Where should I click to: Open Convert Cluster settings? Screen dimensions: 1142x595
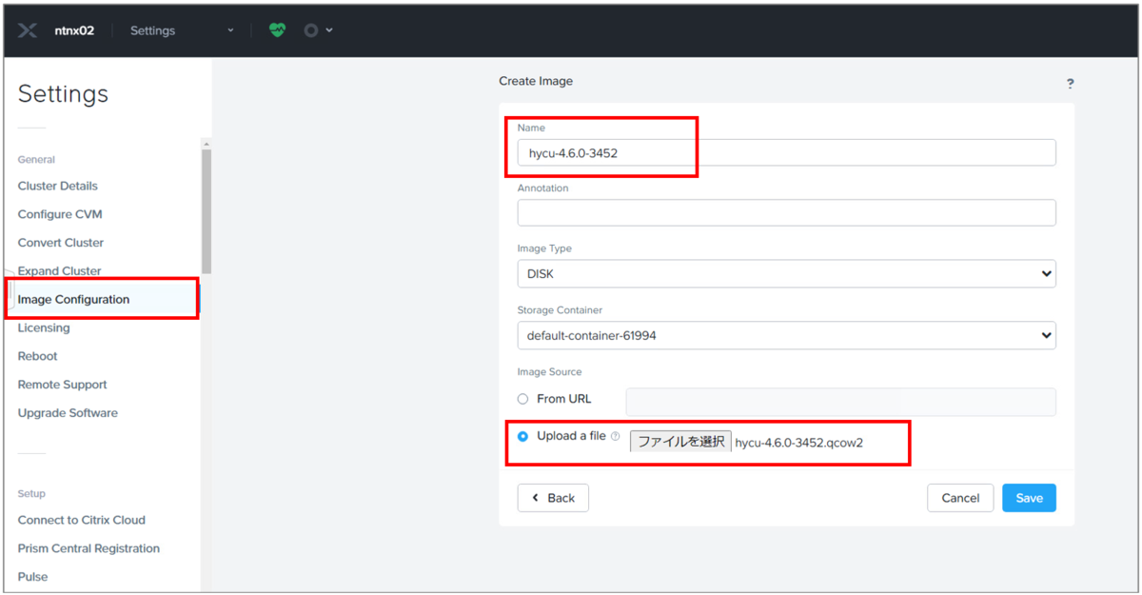pos(61,243)
